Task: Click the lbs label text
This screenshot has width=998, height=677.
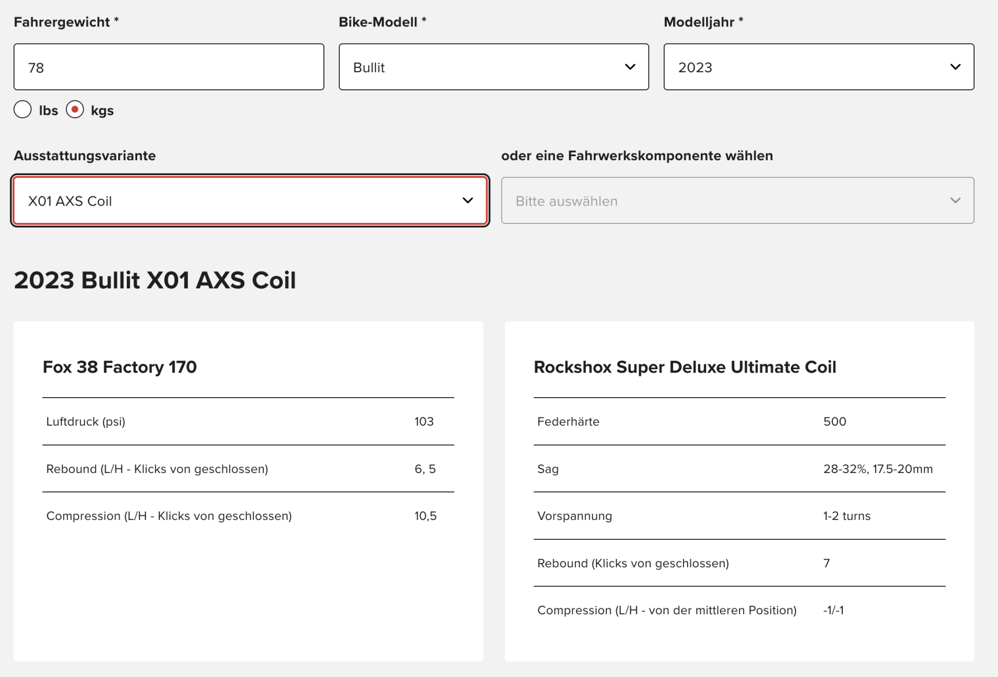Action: [48, 110]
